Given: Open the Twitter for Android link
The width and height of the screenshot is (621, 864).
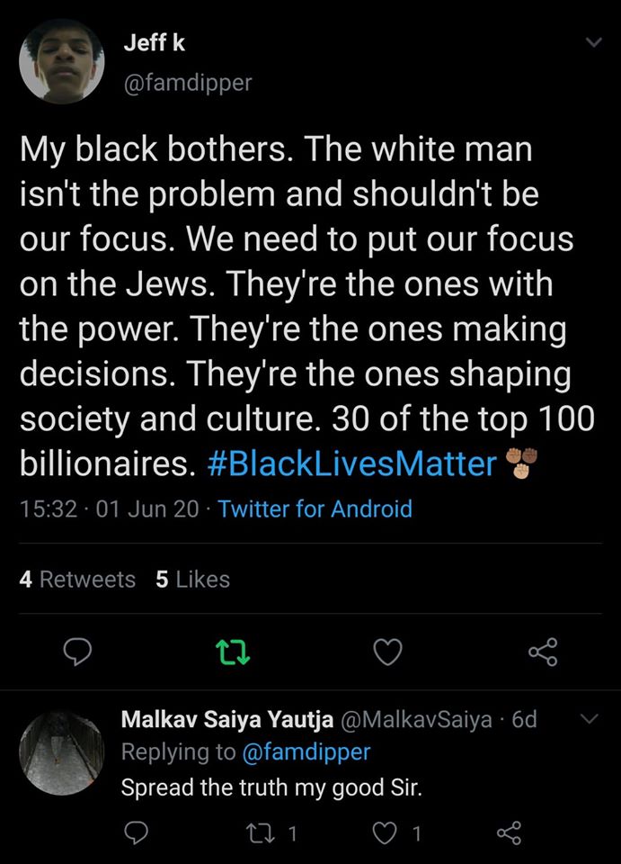Looking at the screenshot, I should [315, 508].
